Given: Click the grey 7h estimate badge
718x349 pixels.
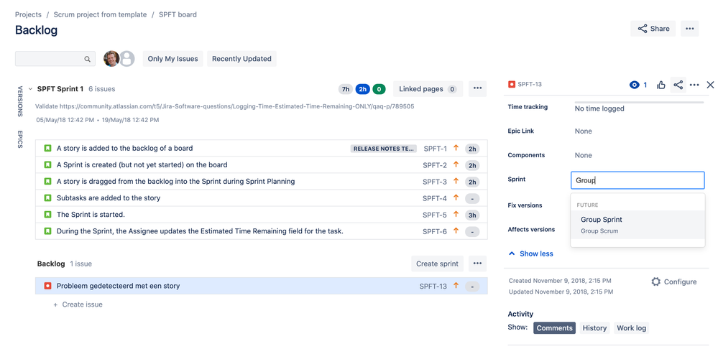Looking at the screenshot, I should [x=346, y=89].
